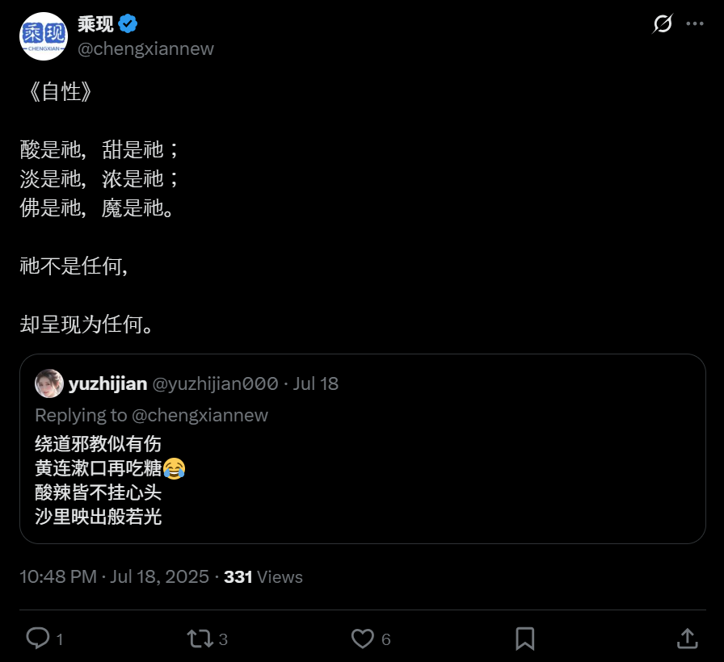Open yuzhijian's small avatar in quoted post
Image resolution: width=724 pixels, height=662 pixels.
(x=49, y=383)
